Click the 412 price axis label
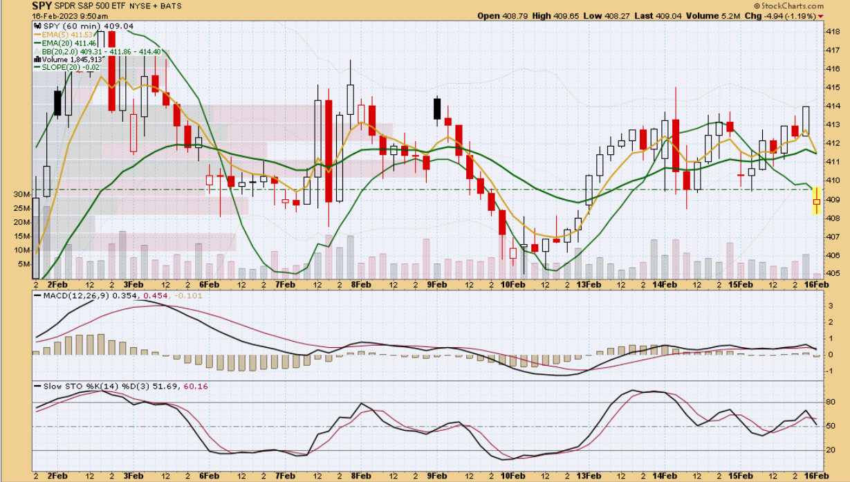The width and height of the screenshot is (850, 482). coord(833,143)
